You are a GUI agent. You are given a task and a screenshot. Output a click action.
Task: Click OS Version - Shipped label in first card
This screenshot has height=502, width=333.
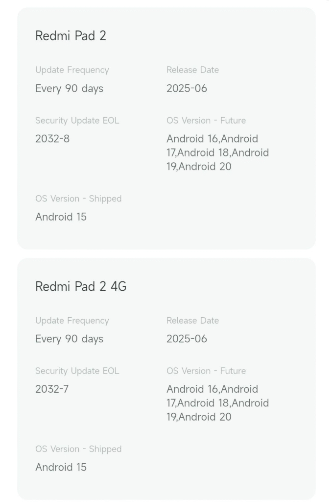[78, 199]
